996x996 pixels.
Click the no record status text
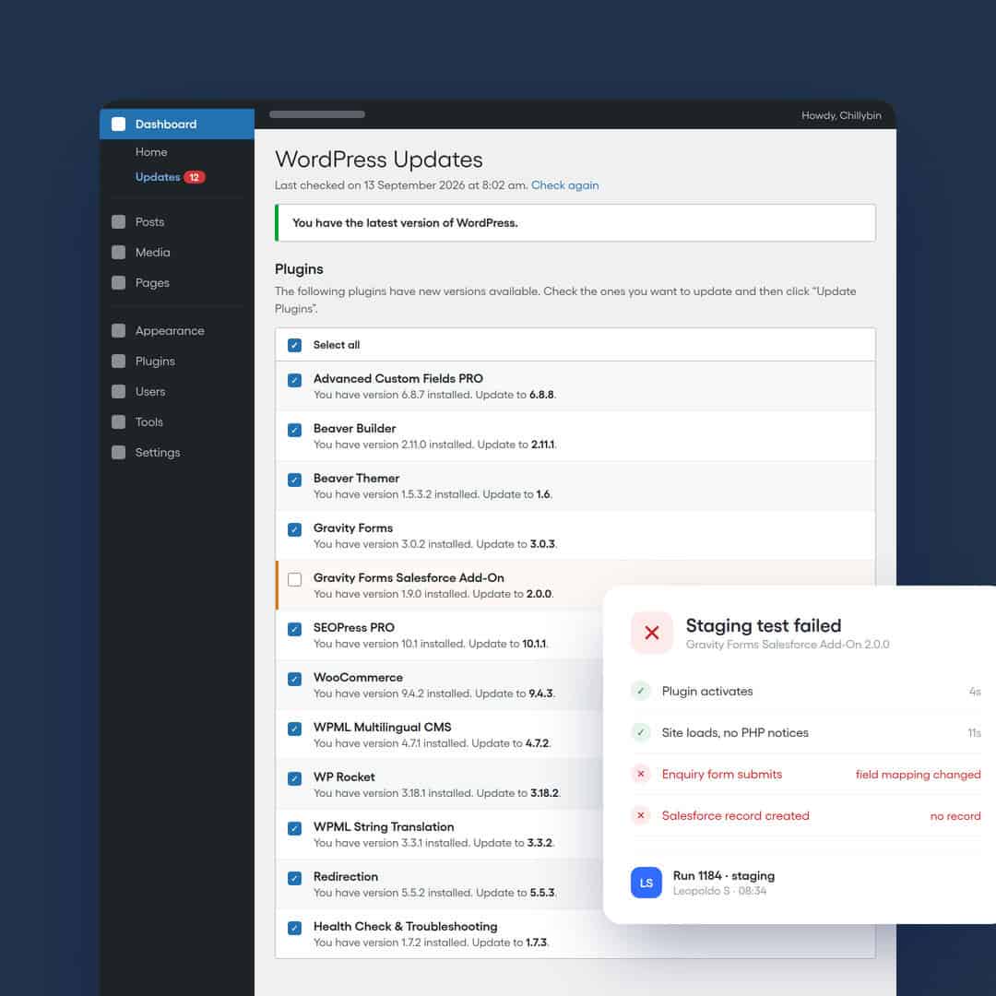pos(955,815)
